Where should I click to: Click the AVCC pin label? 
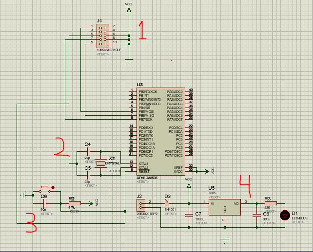[x=178, y=172]
